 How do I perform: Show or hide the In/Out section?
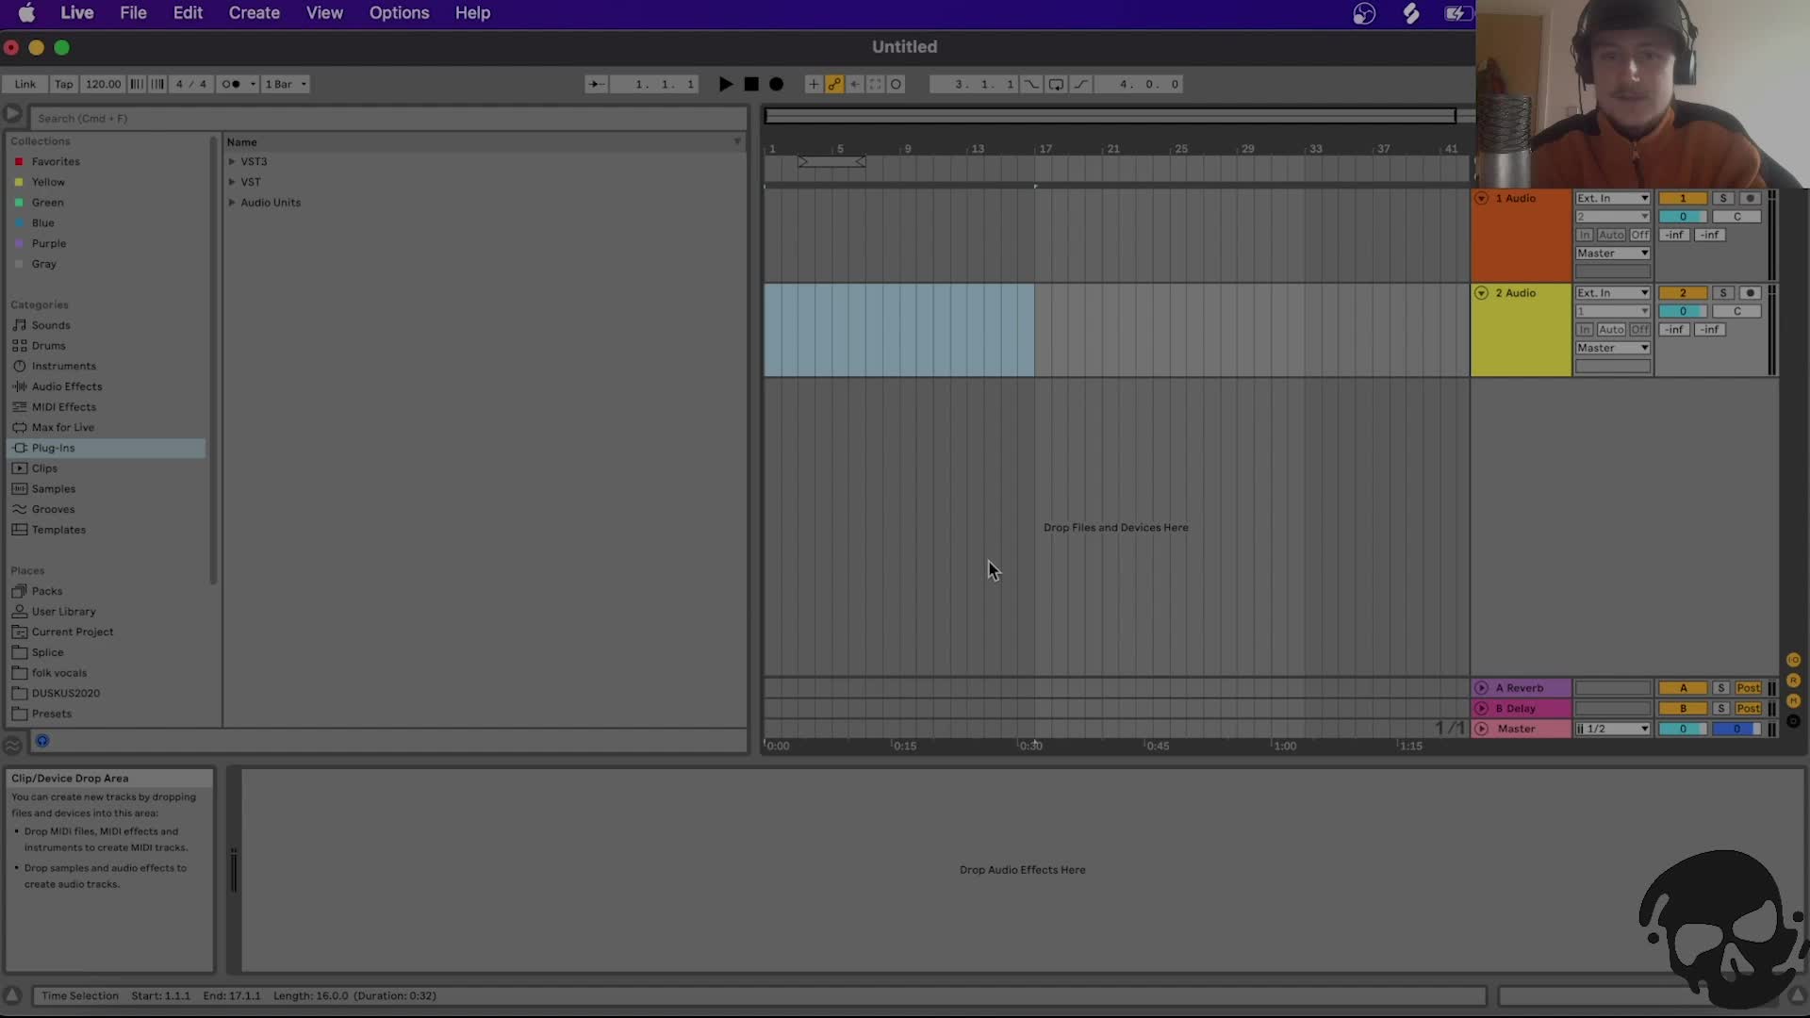click(x=1793, y=660)
